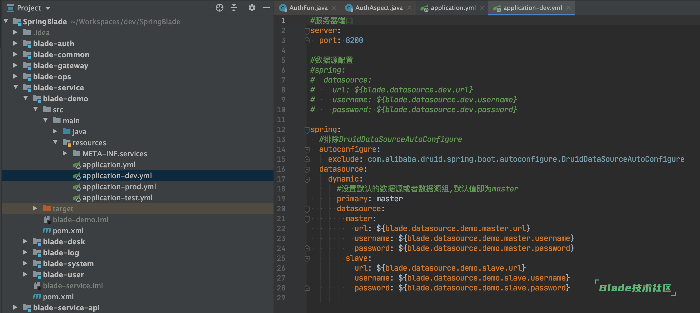
Task: Close the application-dev.yml tab
Action: (568, 8)
